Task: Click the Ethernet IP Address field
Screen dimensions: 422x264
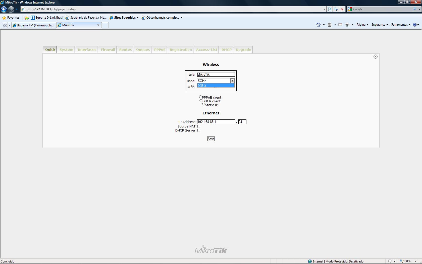Action: [216, 122]
